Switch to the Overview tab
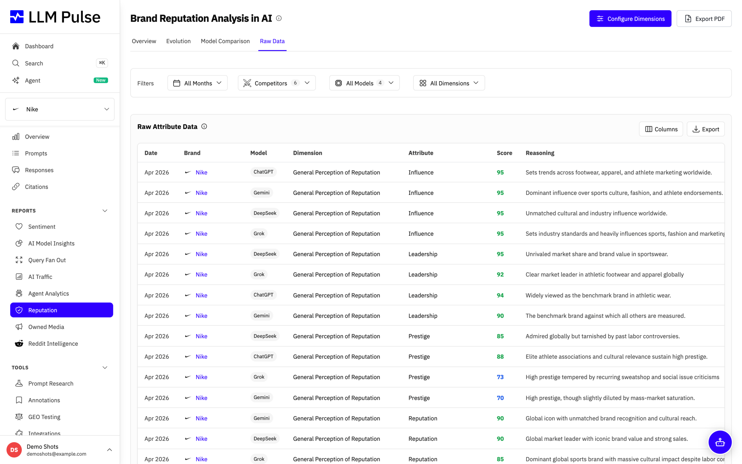 tap(144, 41)
